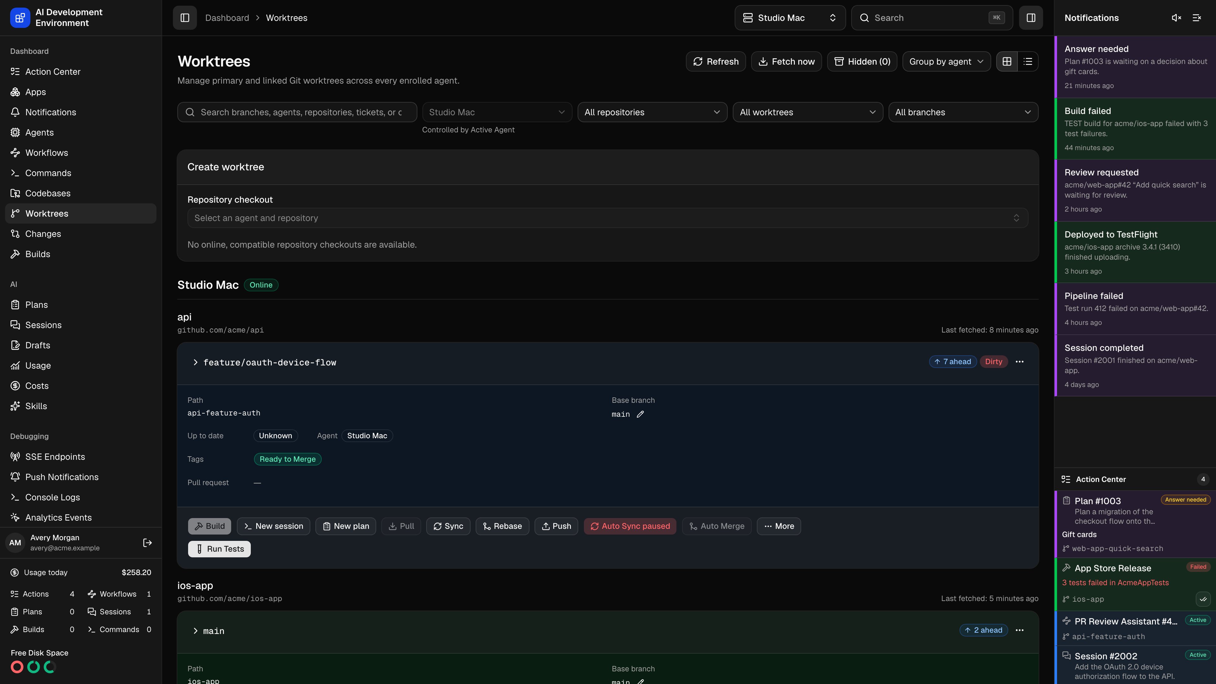Open the Select an agent and repository combo box

(608, 218)
